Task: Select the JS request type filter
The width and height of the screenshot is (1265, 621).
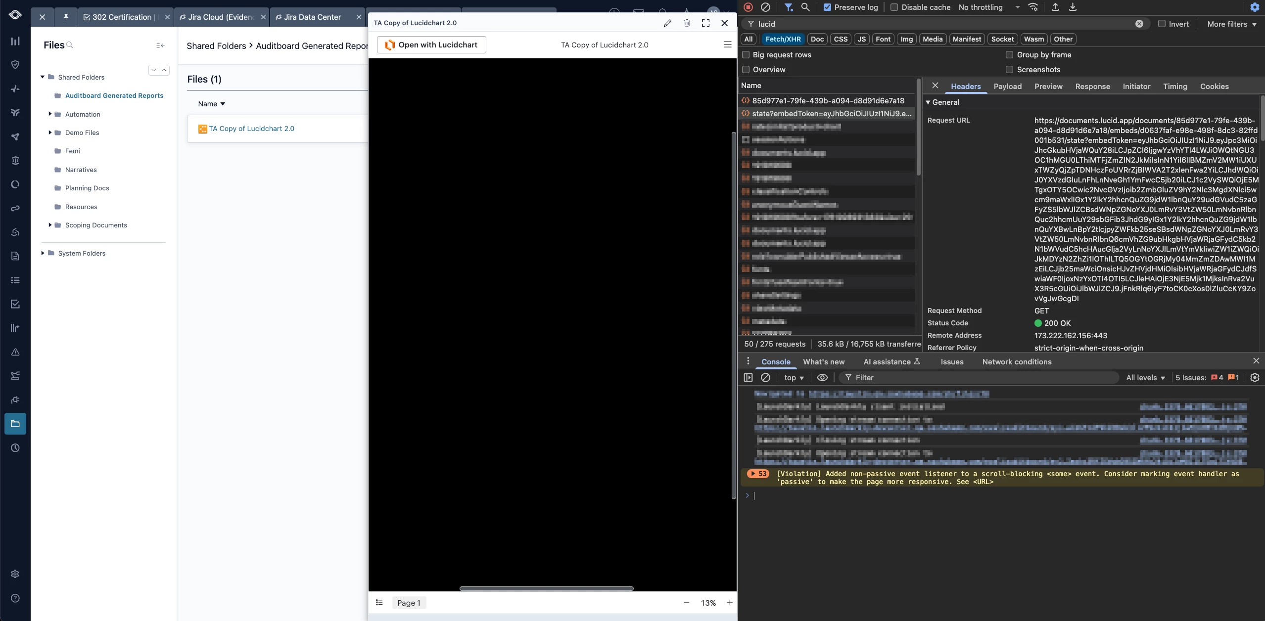Action: pyautogui.click(x=861, y=39)
